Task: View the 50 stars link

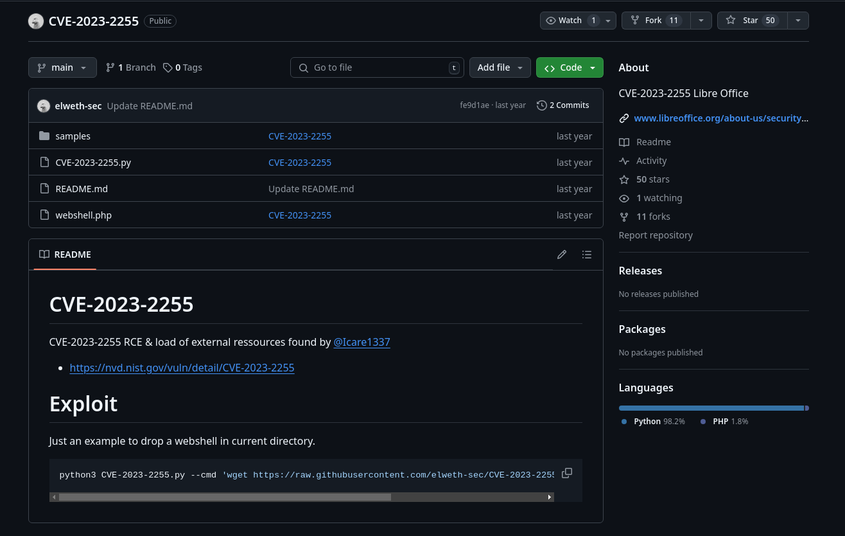Action: 653,179
